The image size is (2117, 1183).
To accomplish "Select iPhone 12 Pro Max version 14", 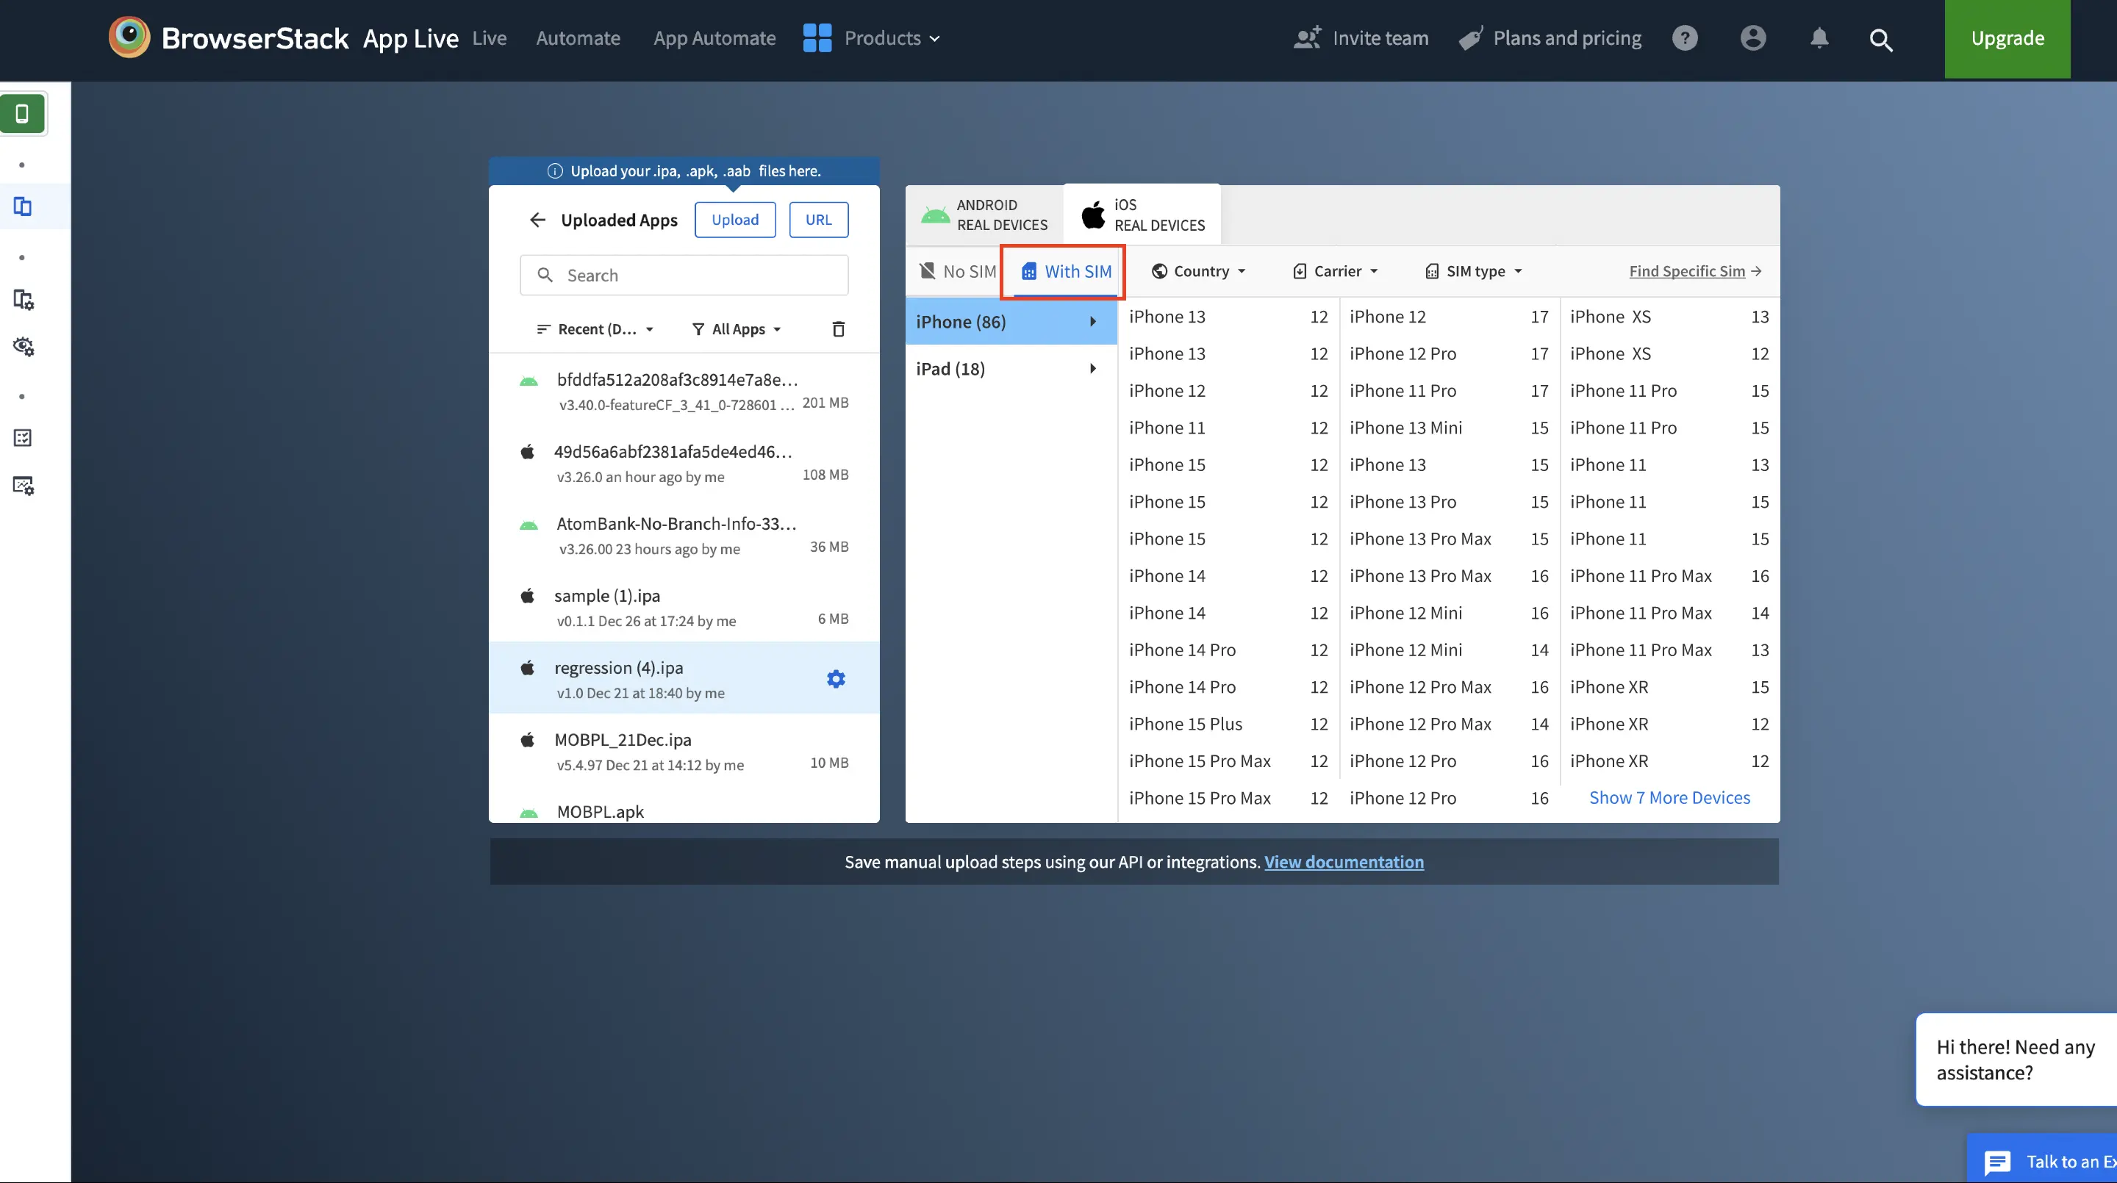I will (x=1448, y=724).
